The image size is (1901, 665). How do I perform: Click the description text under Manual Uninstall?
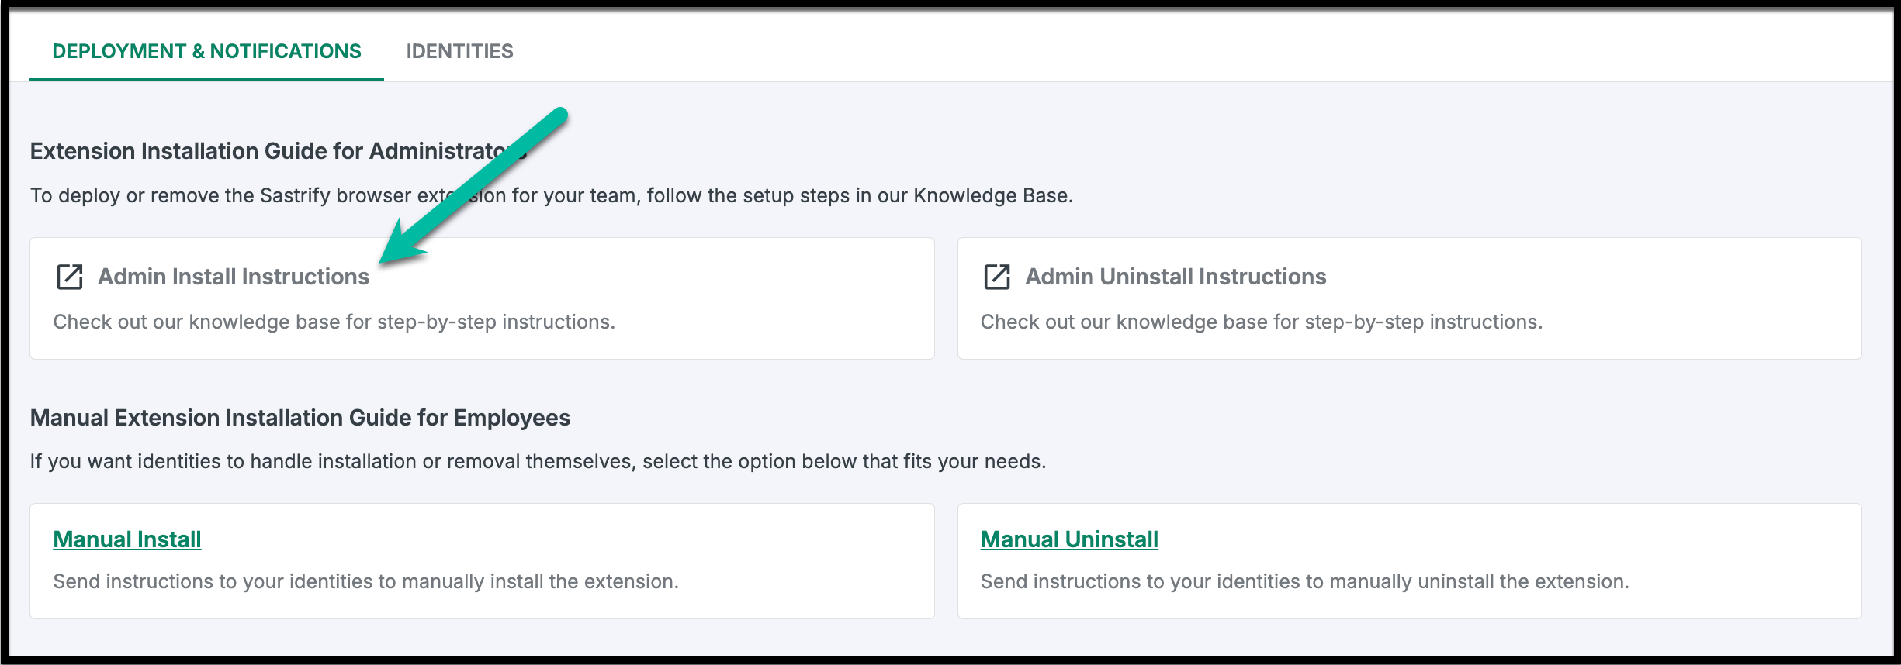[1304, 581]
